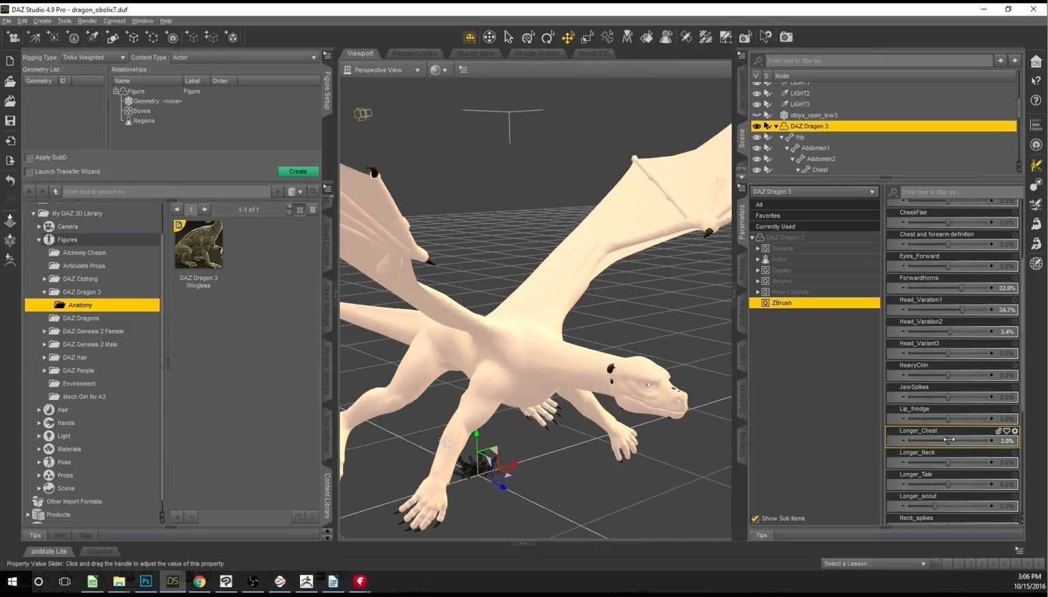Enable the Apply SubD checkbox
1048x597 pixels.
[29, 157]
